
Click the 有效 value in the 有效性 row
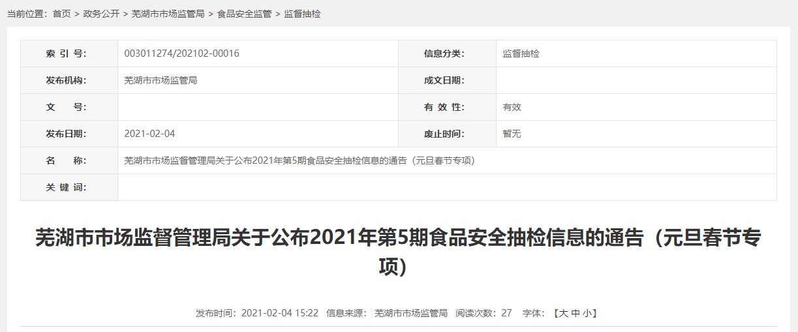pos(512,107)
